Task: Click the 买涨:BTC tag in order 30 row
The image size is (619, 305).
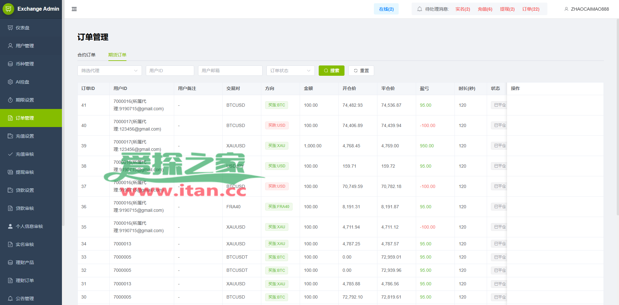Action: coord(277,297)
